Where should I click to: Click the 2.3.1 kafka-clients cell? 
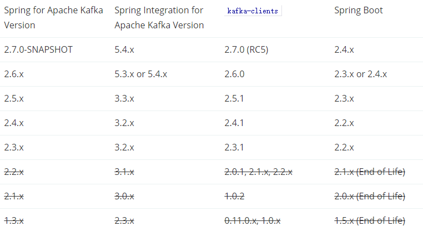pyautogui.click(x=234, y=147)
